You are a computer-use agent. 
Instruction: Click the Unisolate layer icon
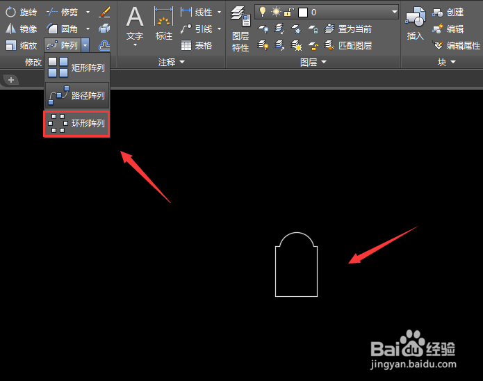(279, 46)
